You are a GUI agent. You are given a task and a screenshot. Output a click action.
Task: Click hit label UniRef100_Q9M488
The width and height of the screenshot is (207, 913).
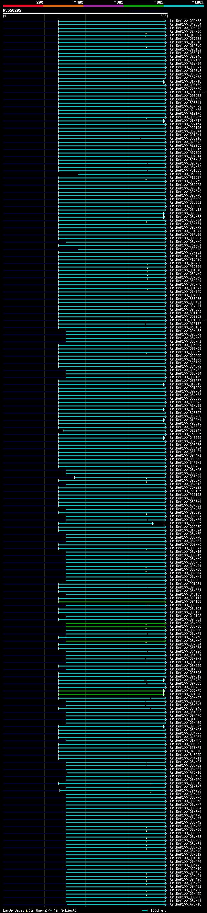coord(186,826)
